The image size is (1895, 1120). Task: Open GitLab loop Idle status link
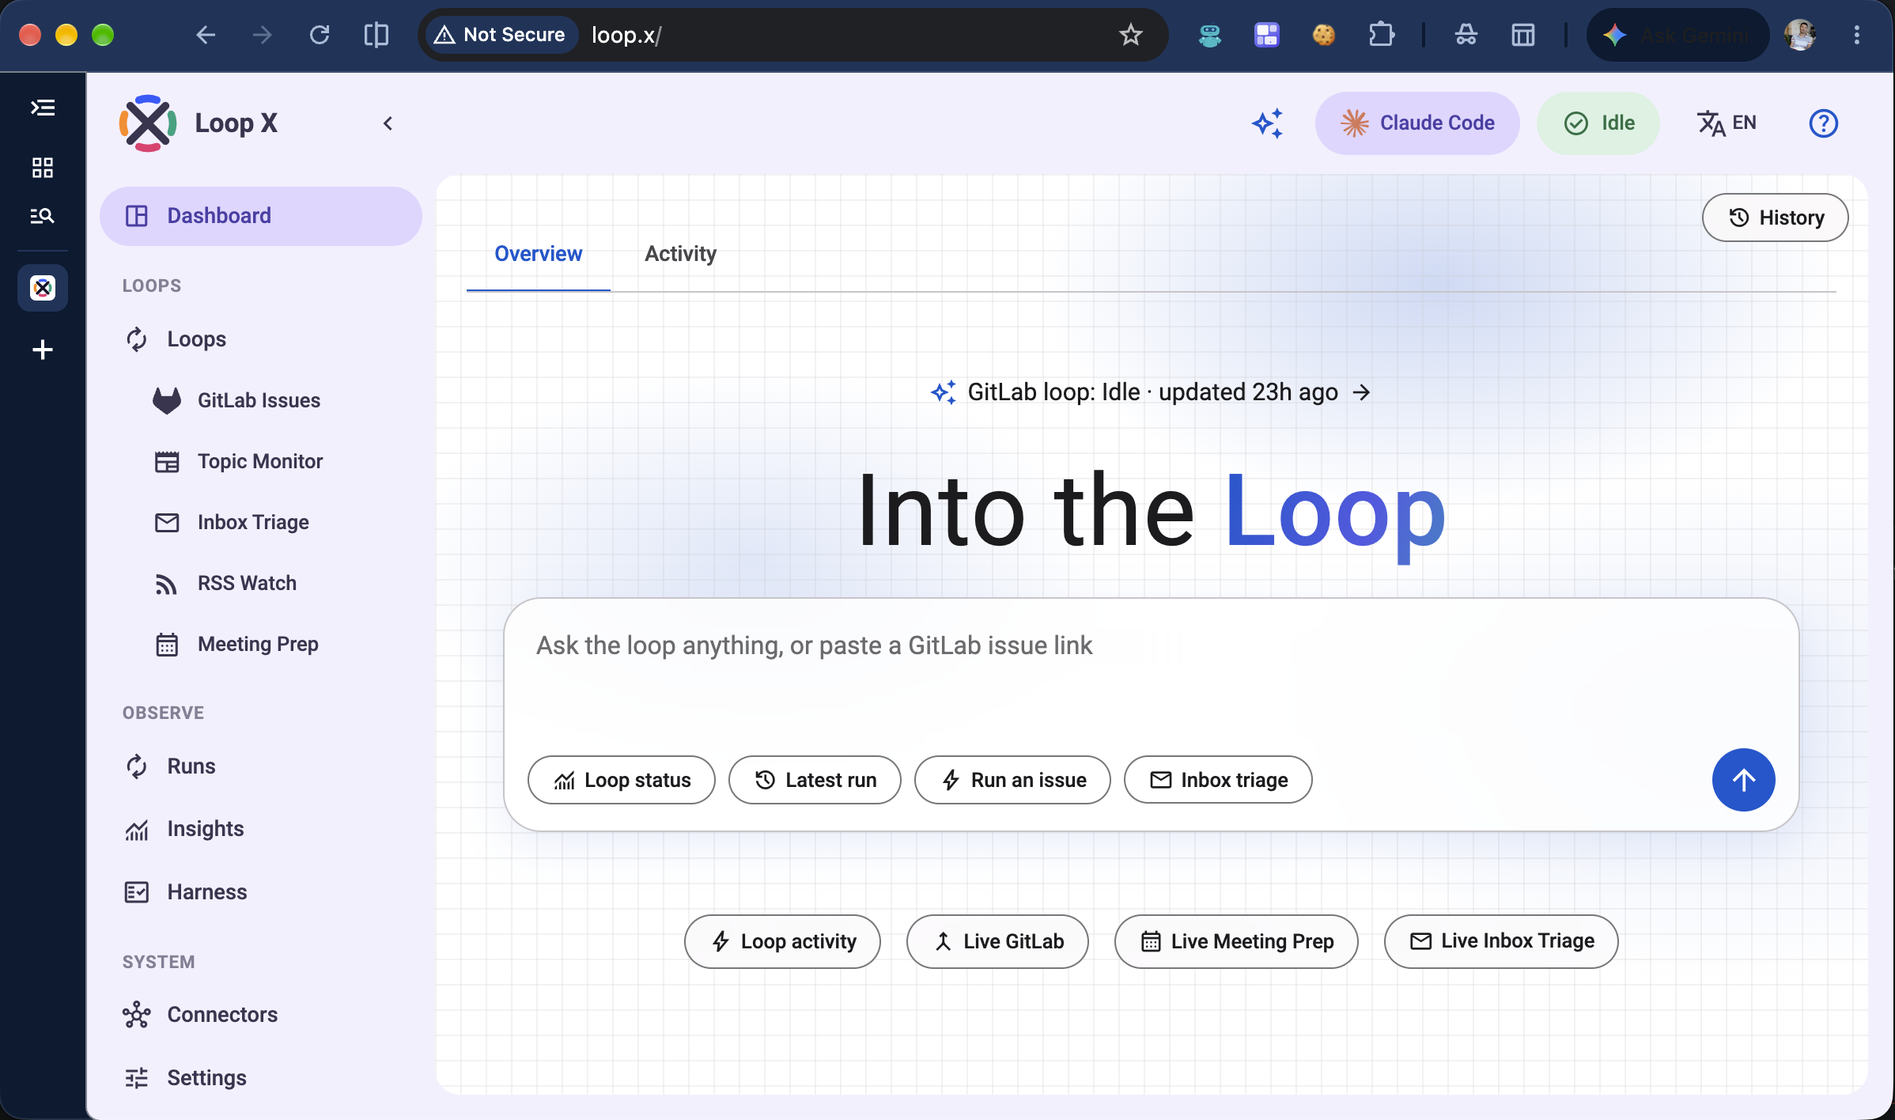pyautogui.click(x=1151, y=392)
